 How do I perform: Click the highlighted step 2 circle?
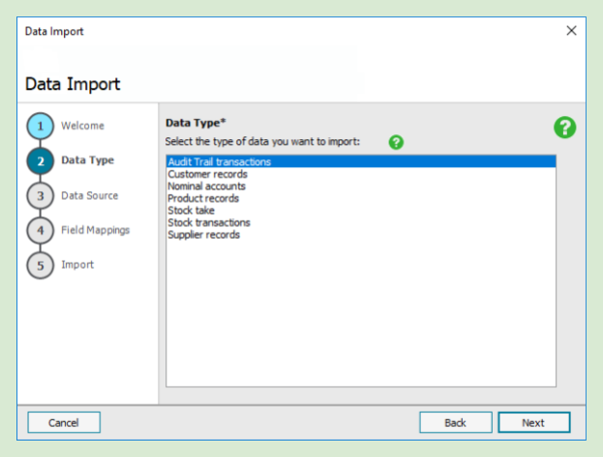tap(40, 161)
